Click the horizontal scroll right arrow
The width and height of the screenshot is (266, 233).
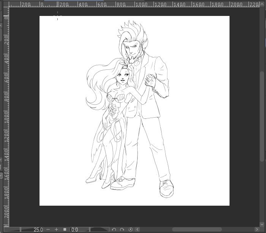pos(257,230)
